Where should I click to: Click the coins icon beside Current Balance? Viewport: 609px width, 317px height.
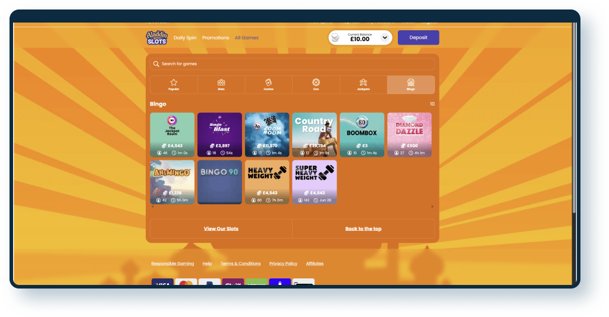tap(335, 37)
